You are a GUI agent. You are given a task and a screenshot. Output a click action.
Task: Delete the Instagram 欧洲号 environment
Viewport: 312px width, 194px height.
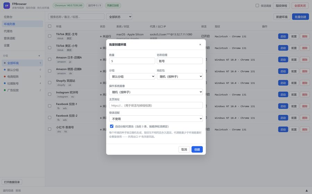305,95
